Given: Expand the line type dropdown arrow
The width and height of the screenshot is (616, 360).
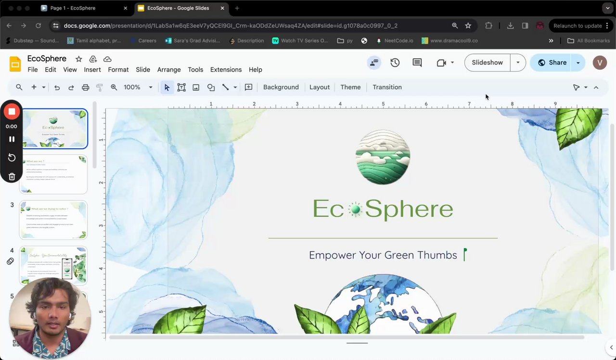Looking at the screenshot, I should click(x=235, y=87).
